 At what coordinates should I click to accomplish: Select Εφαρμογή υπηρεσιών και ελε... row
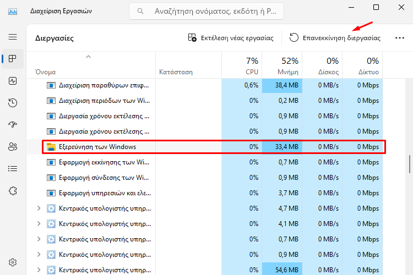(x=205, y=193)
